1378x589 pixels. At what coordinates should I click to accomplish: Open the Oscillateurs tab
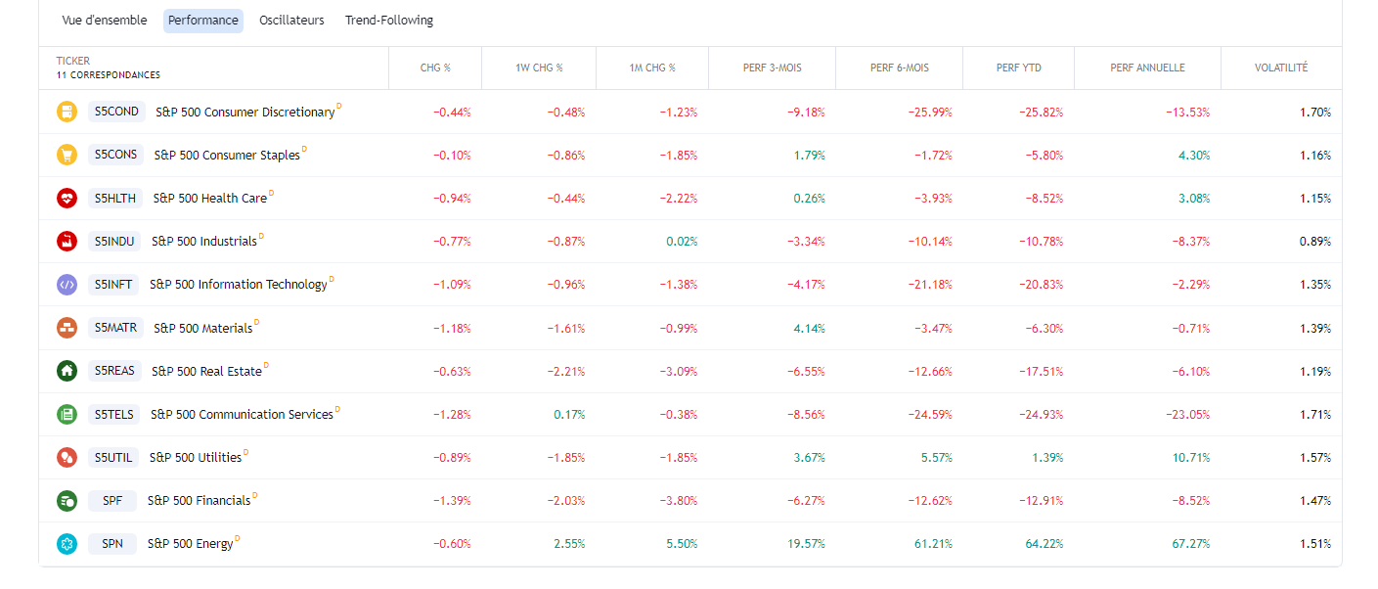(x=291, y=21)
